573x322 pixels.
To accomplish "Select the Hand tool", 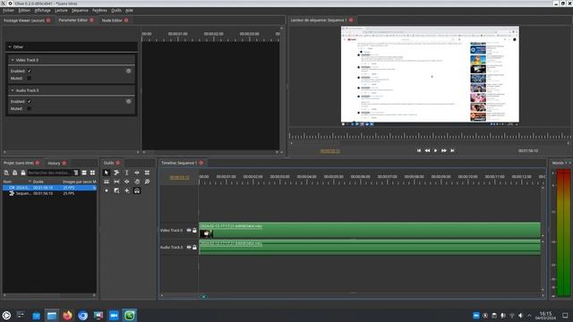I will click(137, 182).
